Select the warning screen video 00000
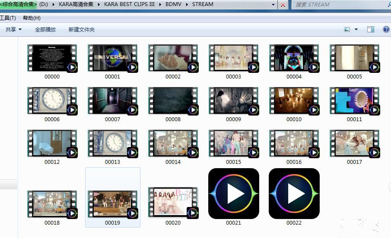Screen dimensions: 391x238 click(52, 58)
